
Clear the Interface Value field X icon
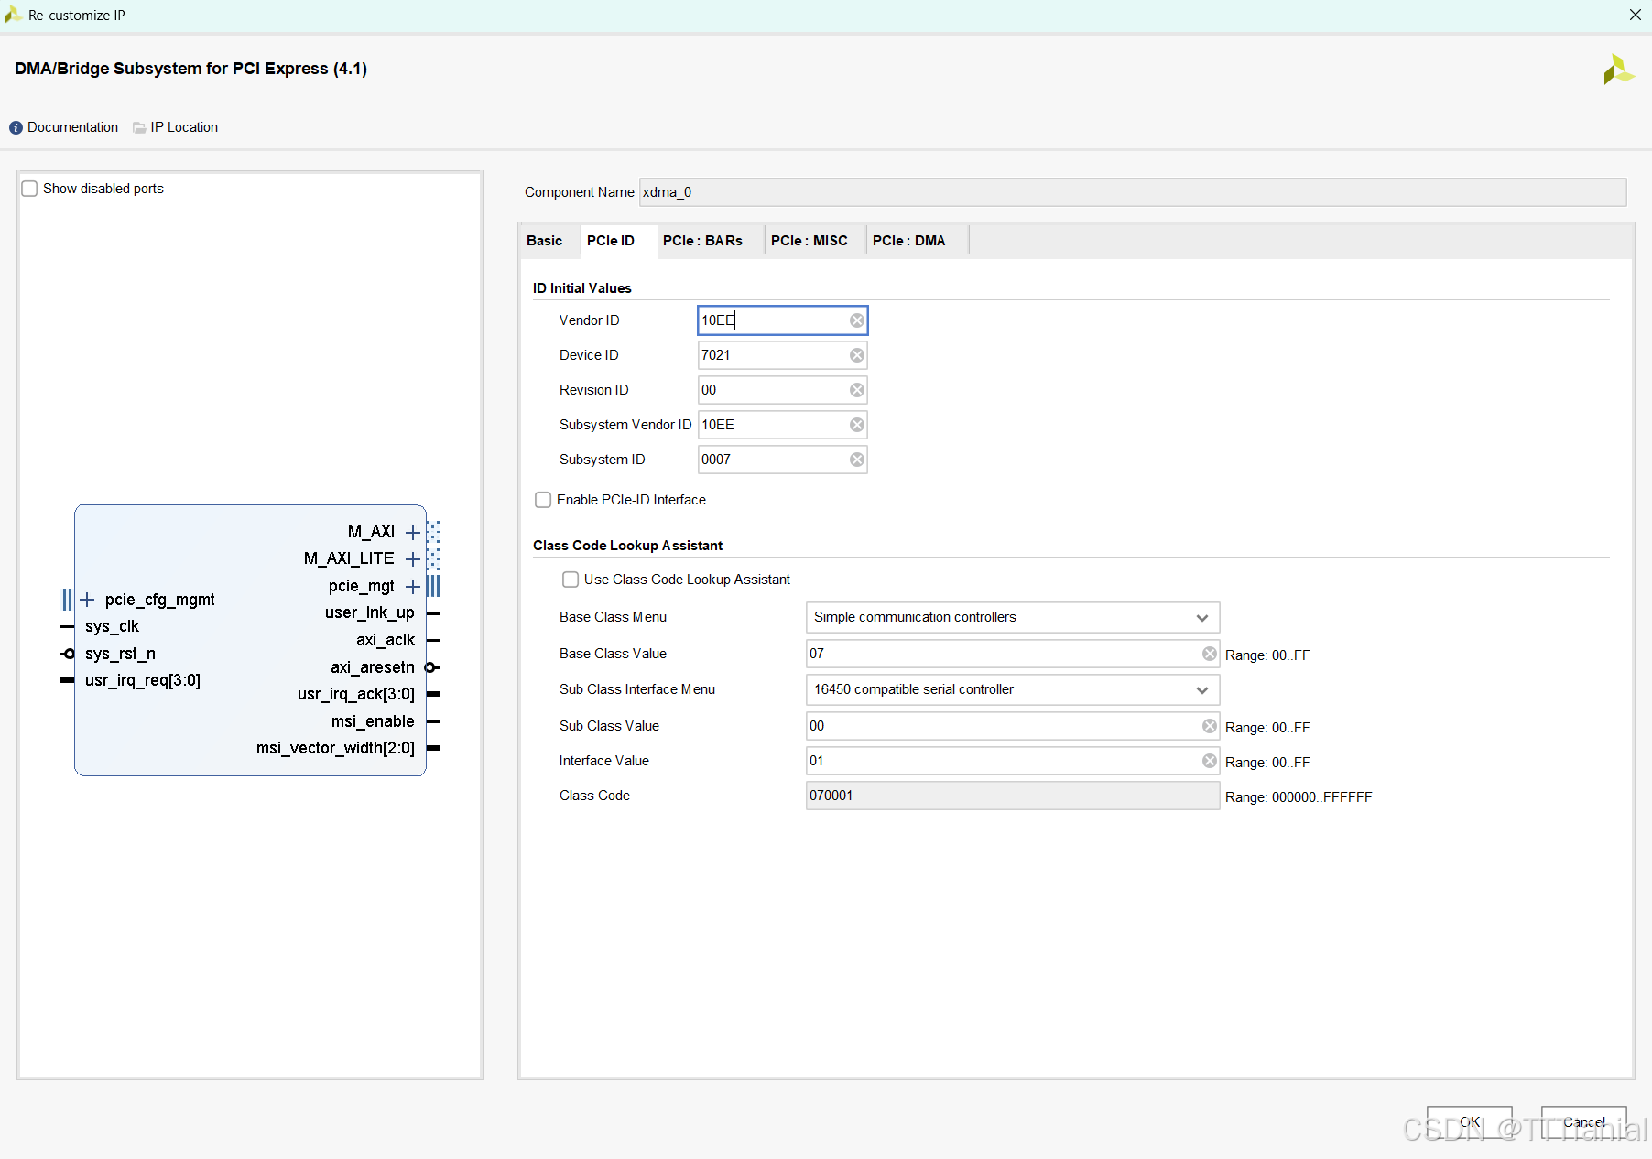pos(1210,761)
